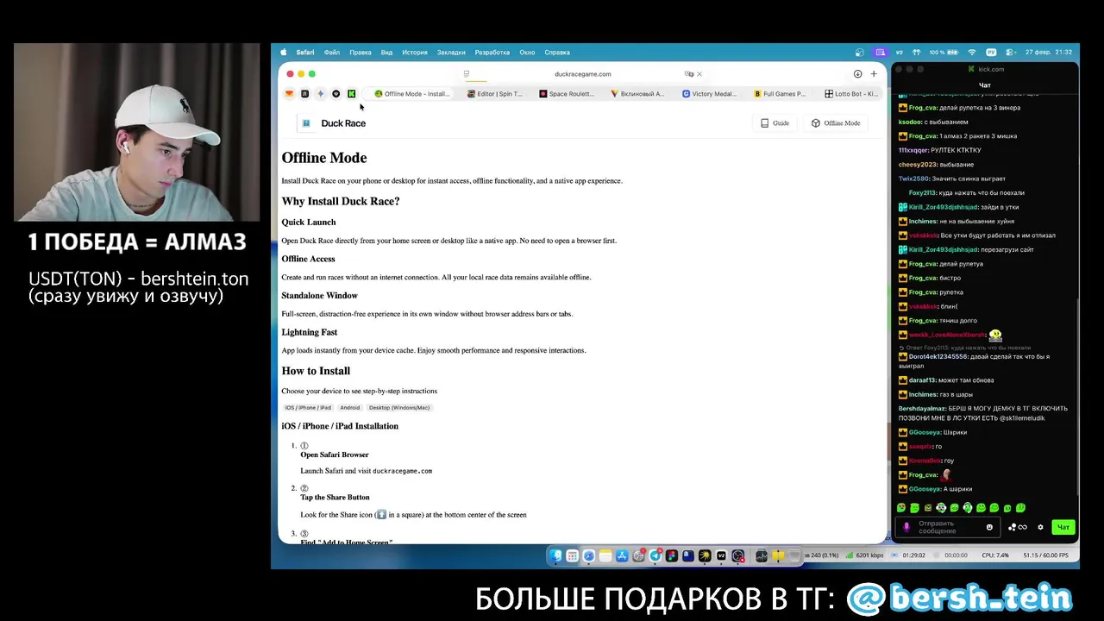
Task: Open Notes from the Dock
Action: tap(605, 556)
